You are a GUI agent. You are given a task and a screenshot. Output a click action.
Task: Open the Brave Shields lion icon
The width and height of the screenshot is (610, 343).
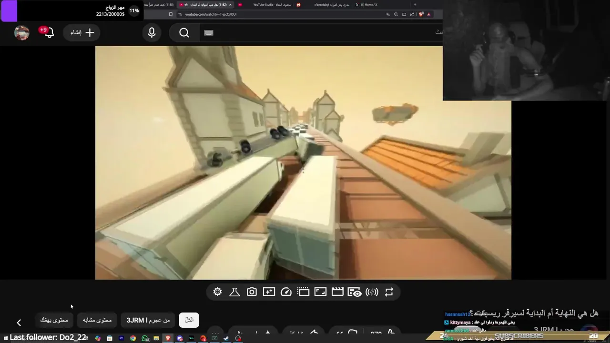pos(421,14)
